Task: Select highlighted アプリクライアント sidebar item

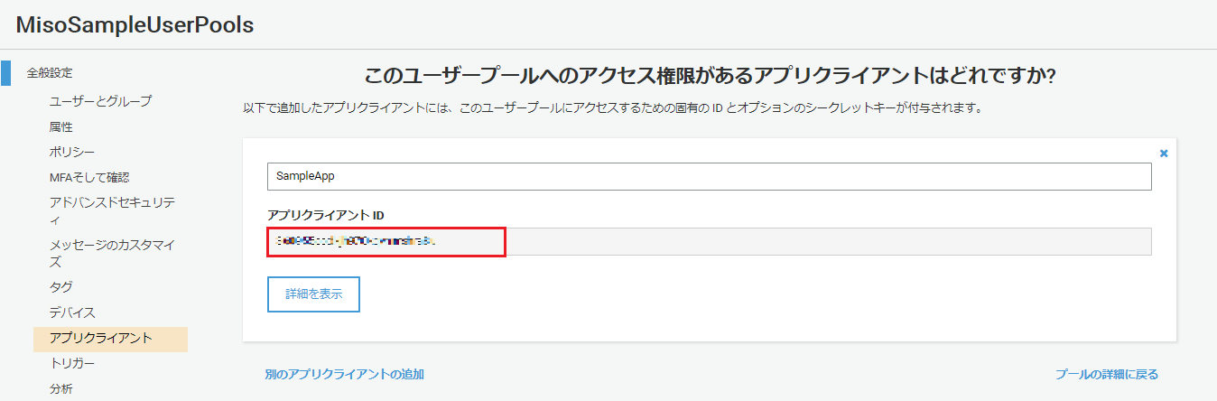Action: coord(101,339)
